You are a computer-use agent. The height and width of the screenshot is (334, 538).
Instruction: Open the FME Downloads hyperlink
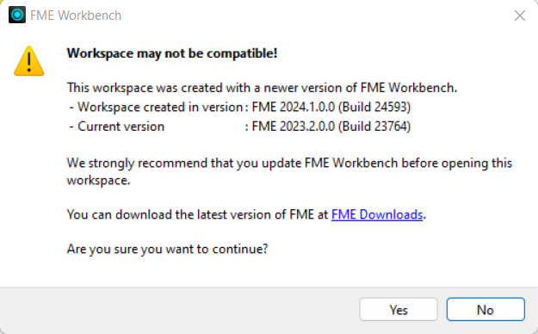tap(377, 214)
